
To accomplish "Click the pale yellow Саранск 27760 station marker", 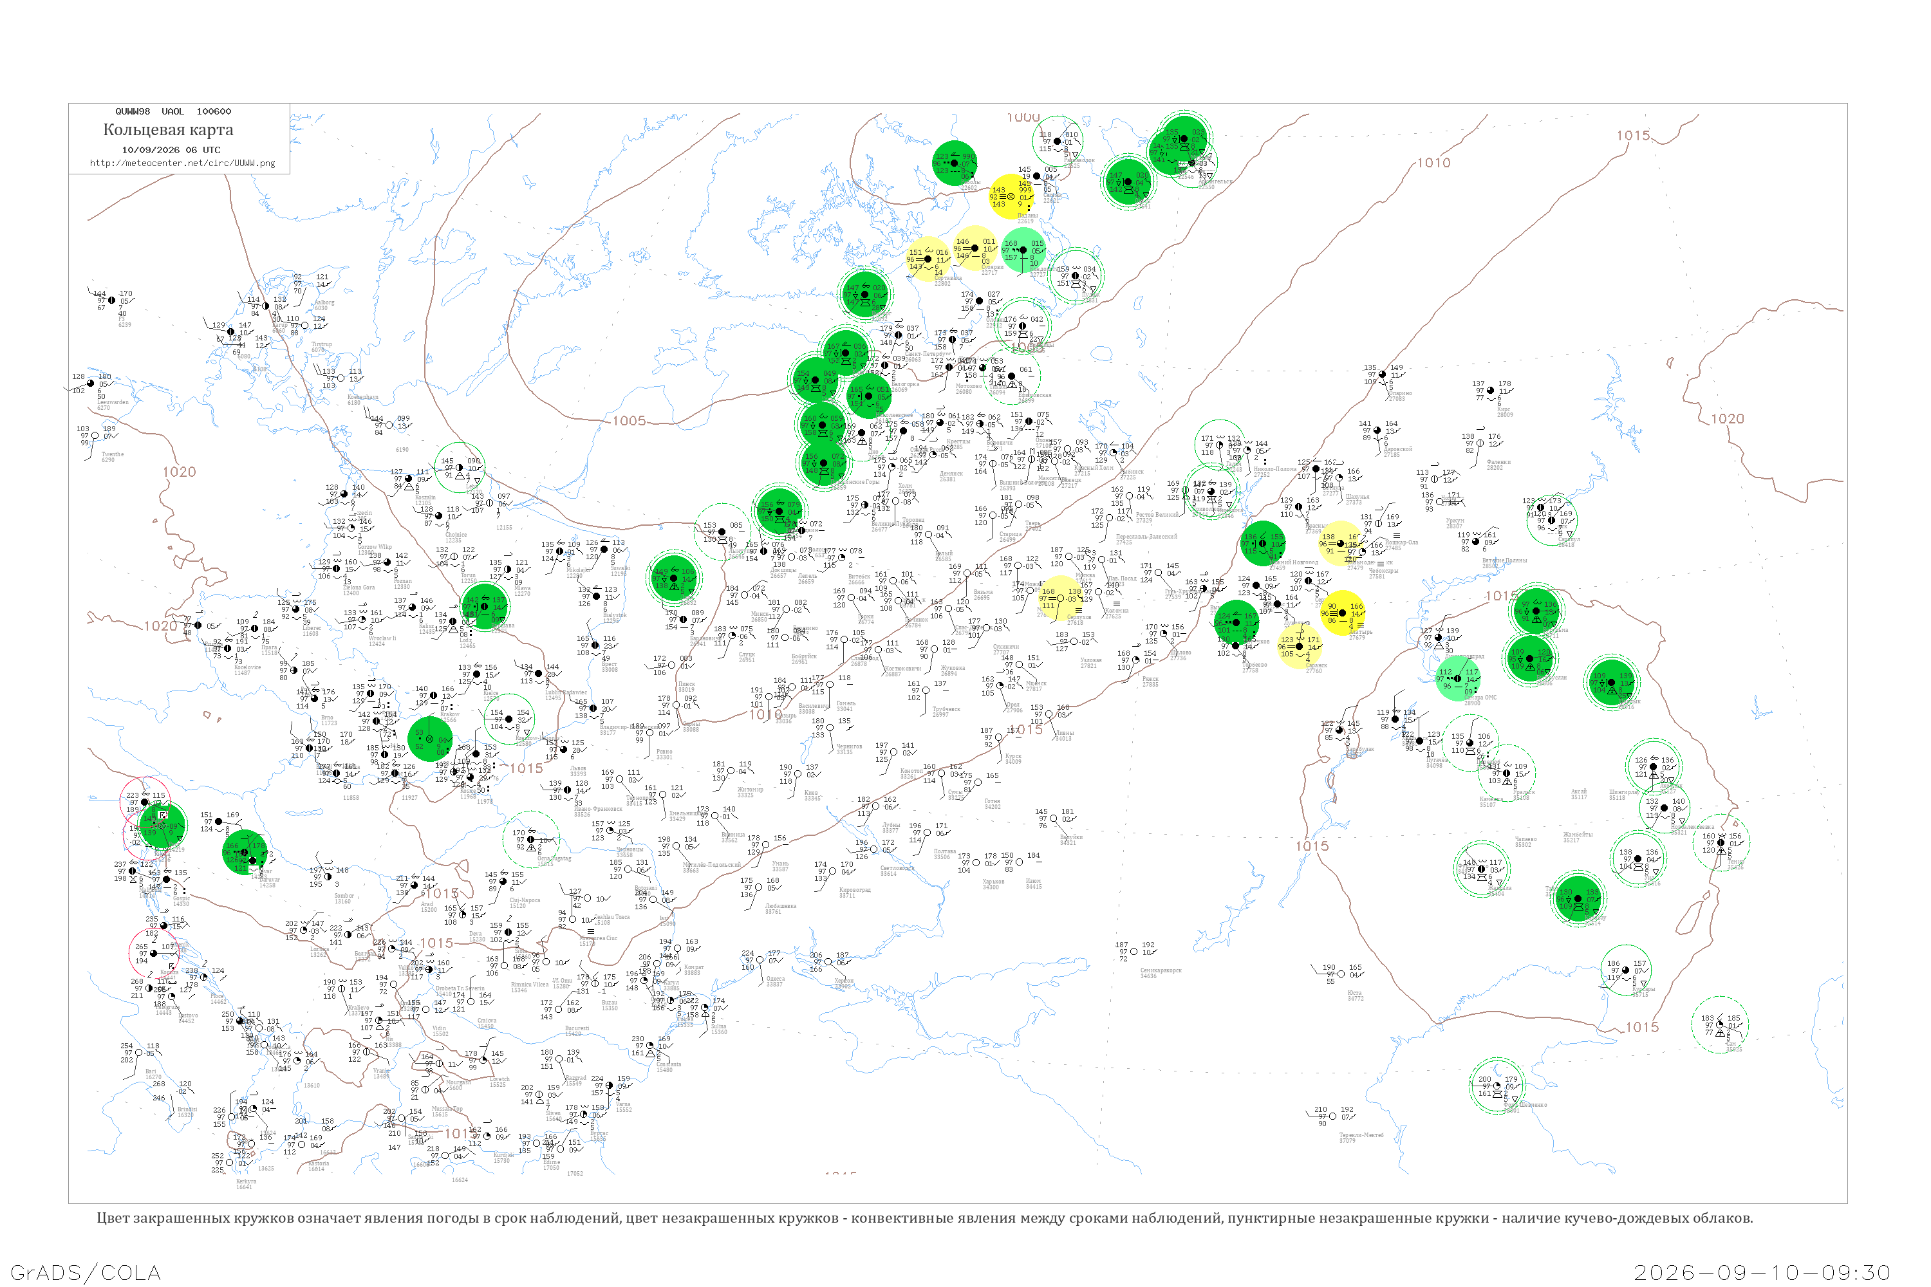I will click(x=1298, y=647).
